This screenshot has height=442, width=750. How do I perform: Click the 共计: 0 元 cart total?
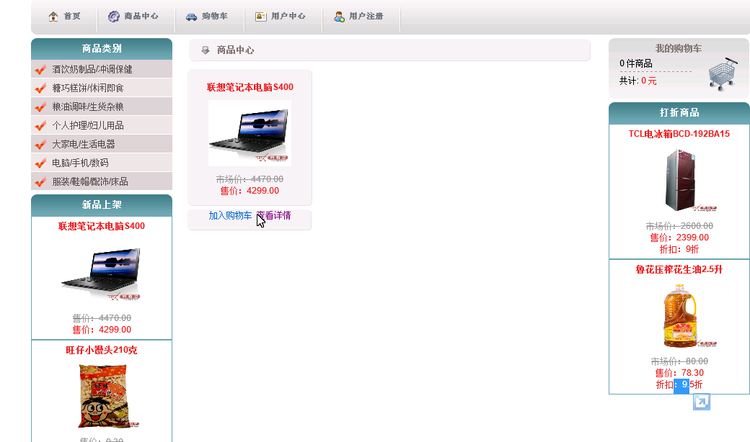click(x=638, y=81)
